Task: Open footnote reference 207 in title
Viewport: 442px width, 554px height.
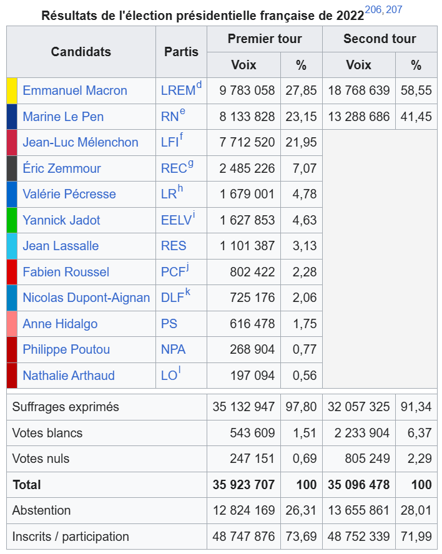Action: [395, 10]
